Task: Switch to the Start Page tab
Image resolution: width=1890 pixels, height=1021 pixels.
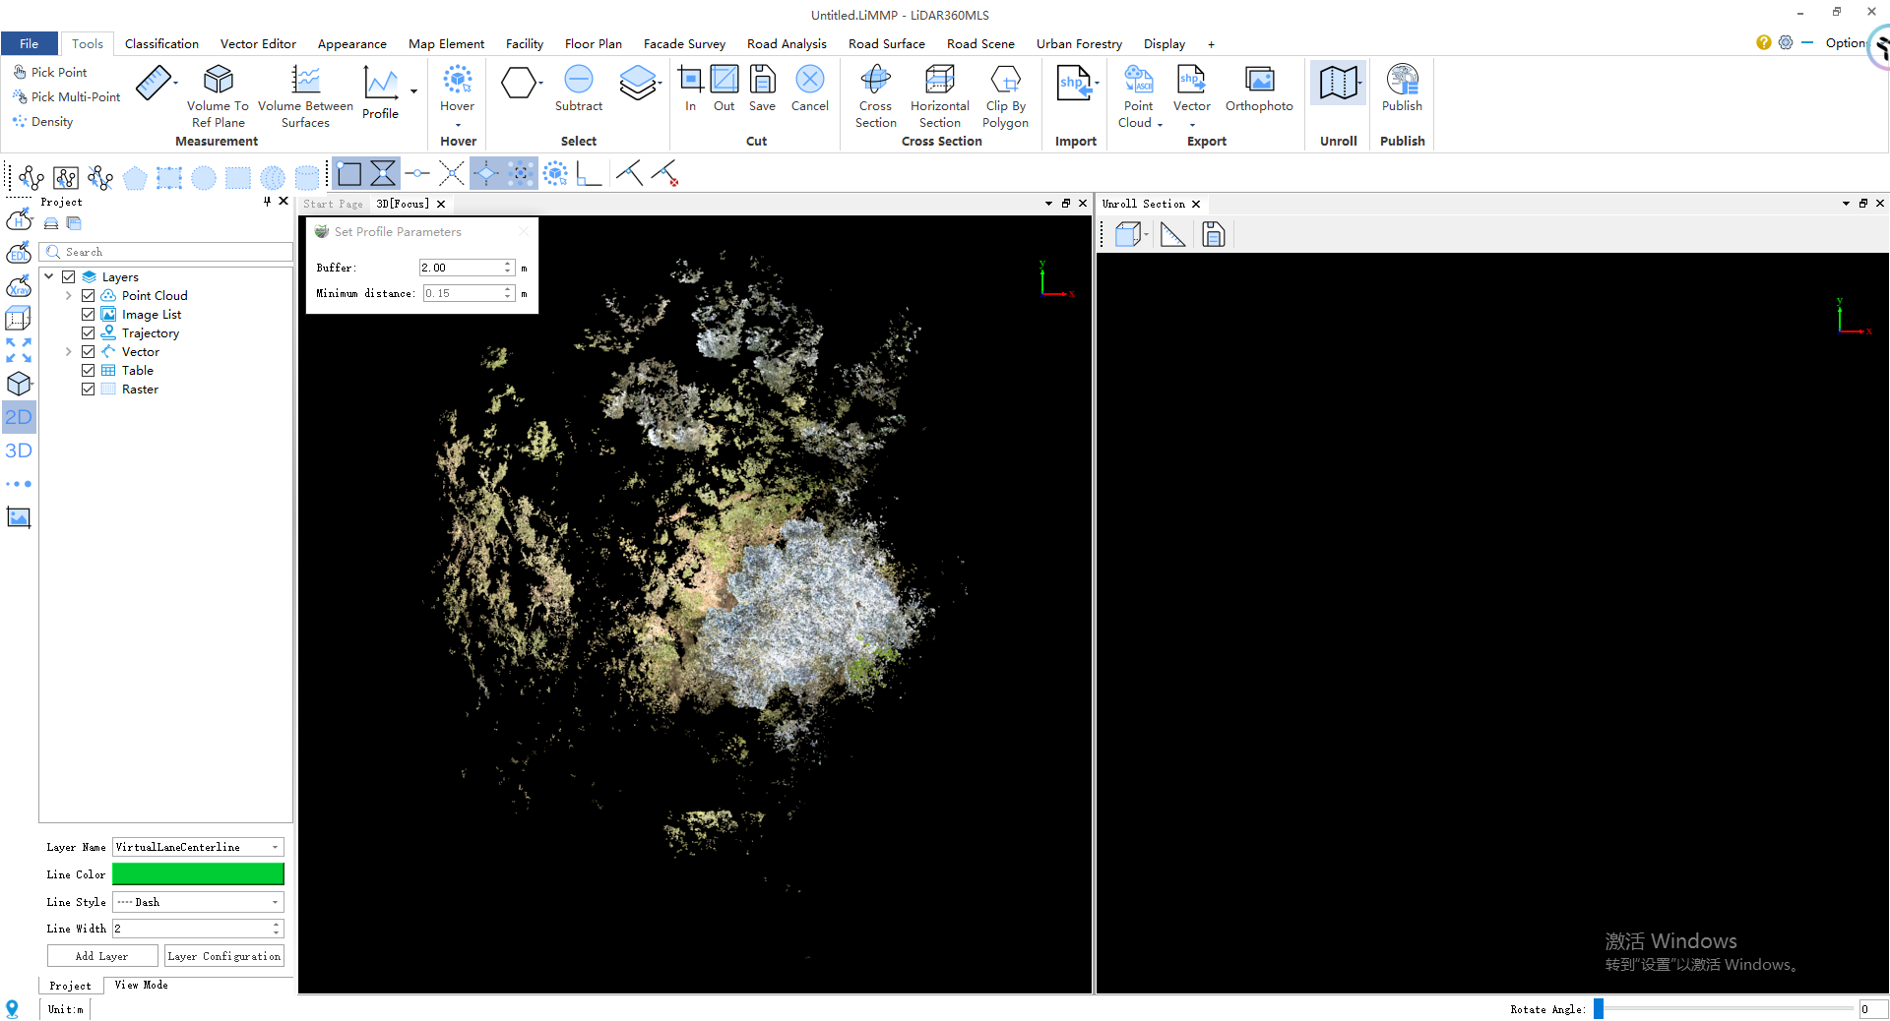Action: (333, 204)
